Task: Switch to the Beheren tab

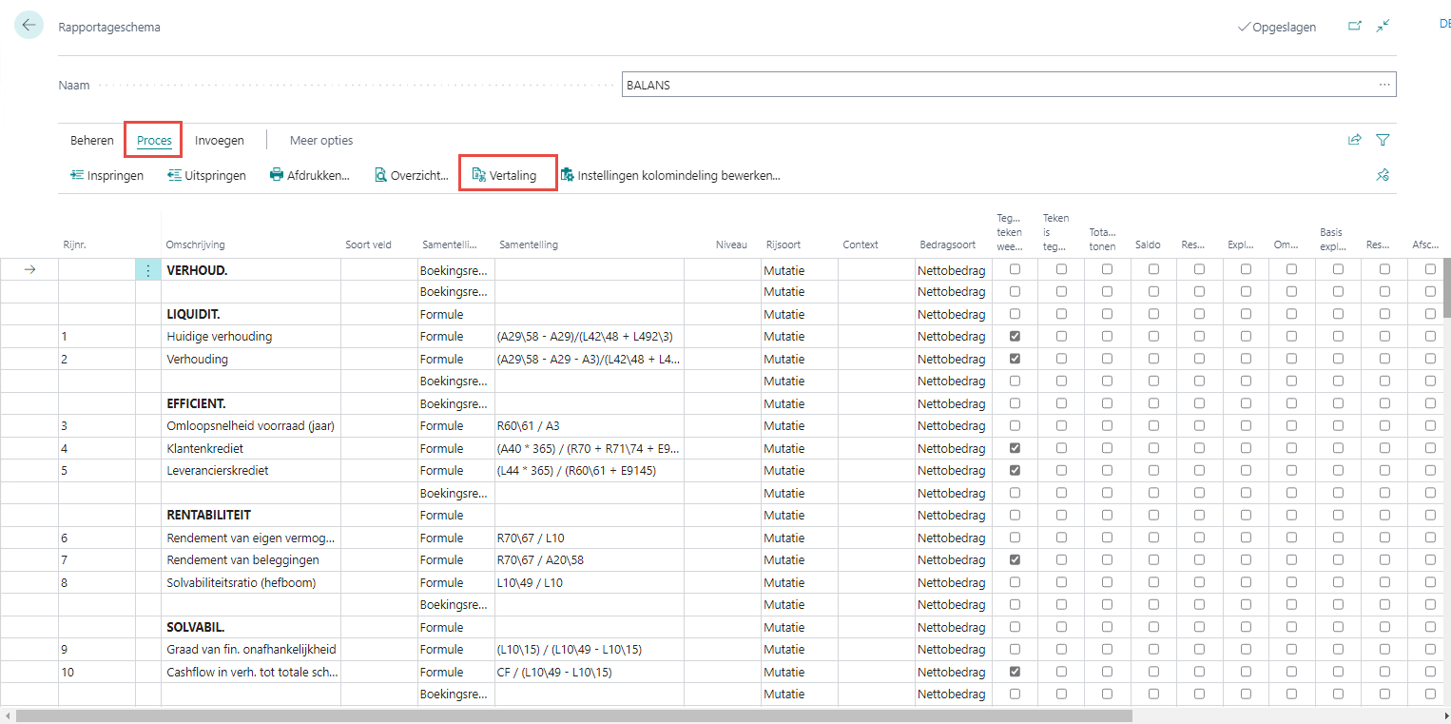Action: pos(92,140)
